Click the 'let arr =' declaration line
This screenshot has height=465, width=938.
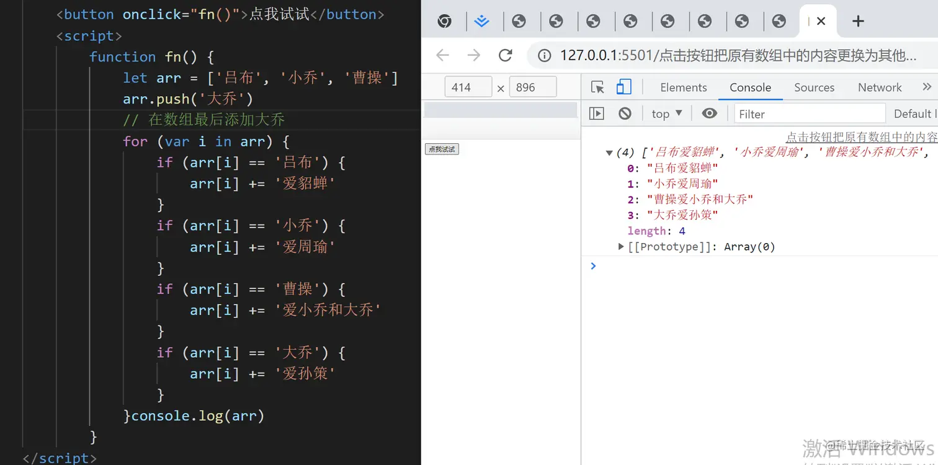261,78
